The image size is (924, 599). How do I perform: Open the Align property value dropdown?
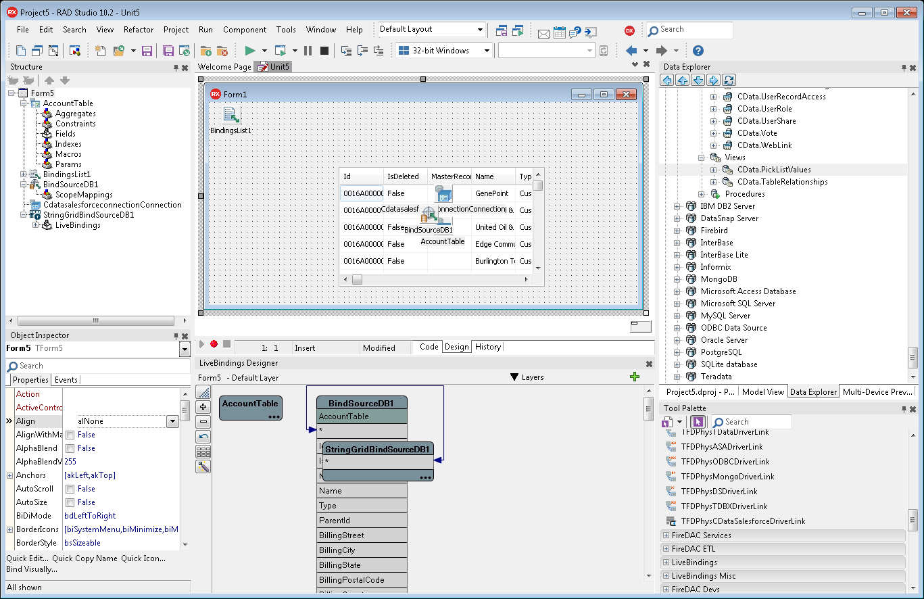pyautogui.click(x=172, y=421)
